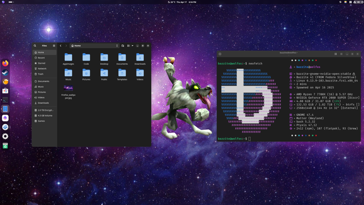Switch to the terminal app in dock
Image resolution: width=364 pixels, height=205 pixels.
click(x=5, y=100)
